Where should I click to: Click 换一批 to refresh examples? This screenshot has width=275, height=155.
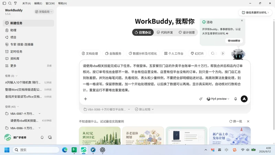[x=235, y=121]
